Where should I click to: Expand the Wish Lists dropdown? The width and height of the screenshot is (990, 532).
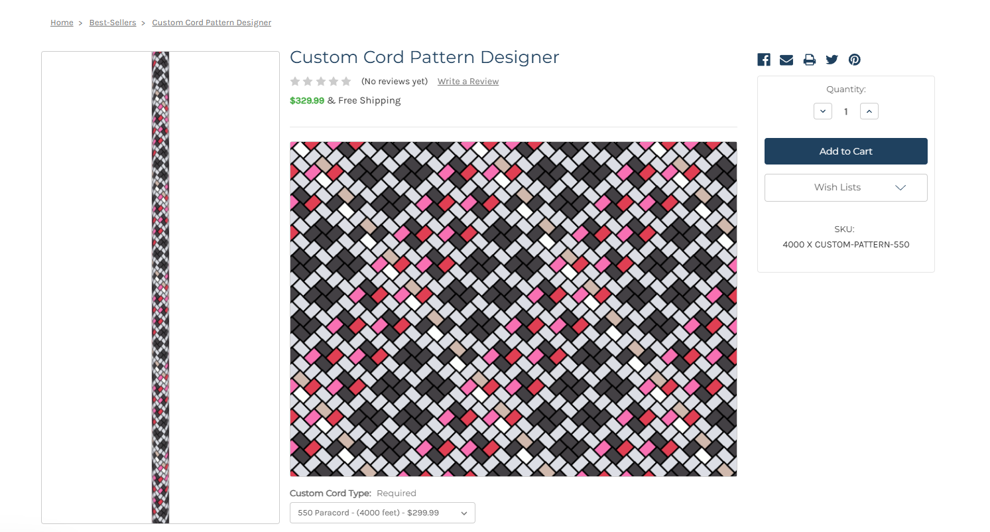tap(846, 188)
